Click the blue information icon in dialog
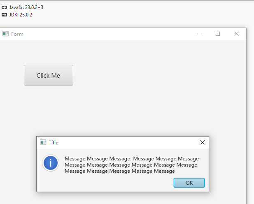This screenshot has width=254, height=204. pyautogui.click(x=51, y=163)
